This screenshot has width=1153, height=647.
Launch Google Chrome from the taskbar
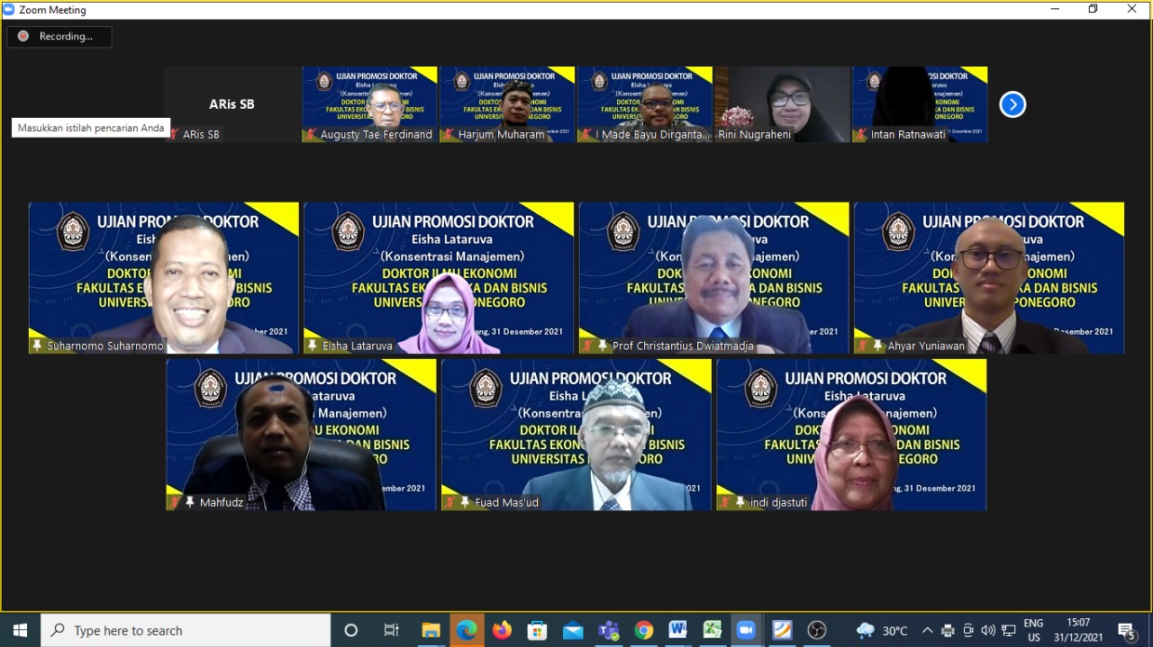coord(643,630)
